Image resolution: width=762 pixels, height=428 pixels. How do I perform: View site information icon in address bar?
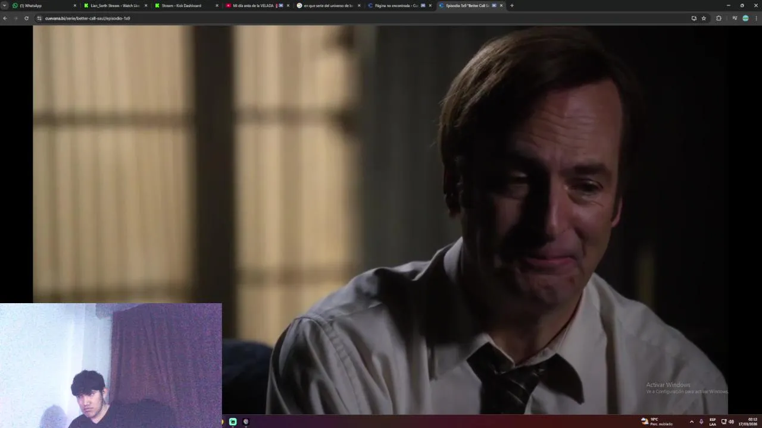(x=39, y=18)
